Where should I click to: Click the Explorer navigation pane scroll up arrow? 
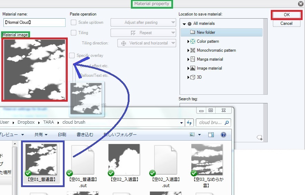tap(15, 144)
